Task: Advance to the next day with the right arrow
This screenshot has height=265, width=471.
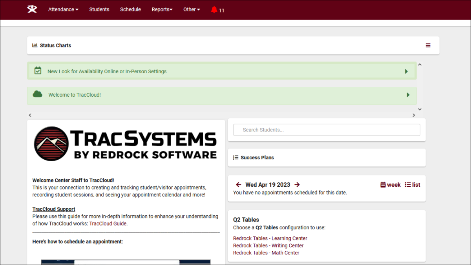Action: (x=297, y=184)
